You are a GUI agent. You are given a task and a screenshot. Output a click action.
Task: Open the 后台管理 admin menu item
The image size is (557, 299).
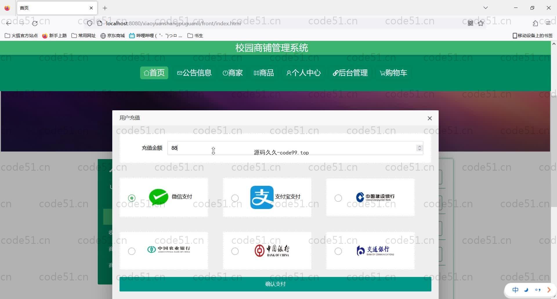pyautogui.click(x=350, y=73)
